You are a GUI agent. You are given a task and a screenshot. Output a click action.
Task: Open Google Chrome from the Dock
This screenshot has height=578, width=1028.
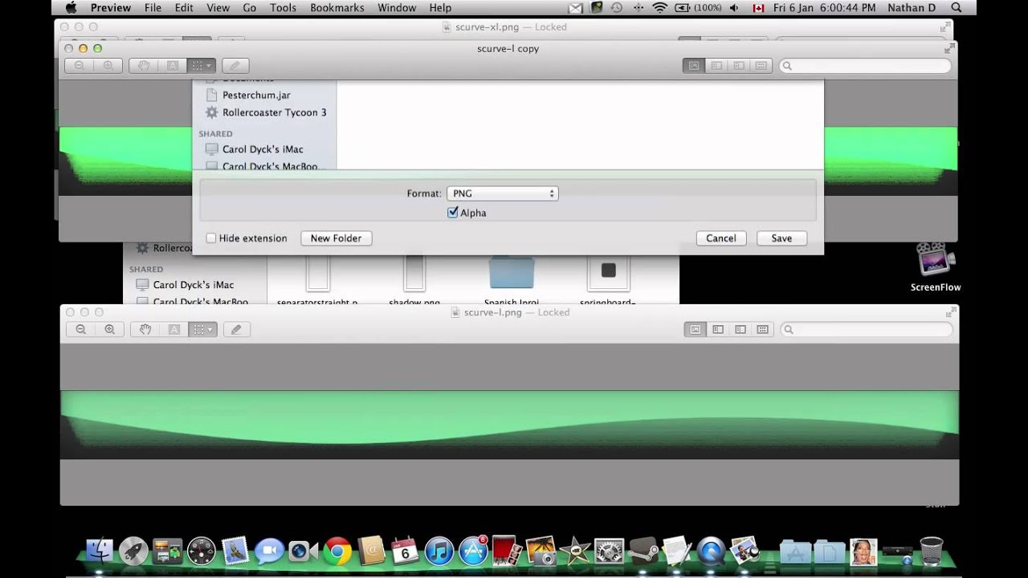point(337,552)
